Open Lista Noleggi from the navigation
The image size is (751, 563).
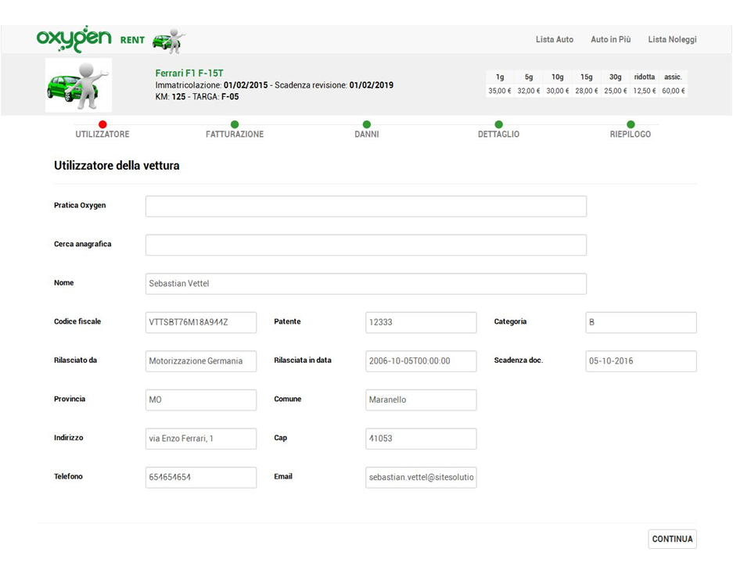[672, 39]
